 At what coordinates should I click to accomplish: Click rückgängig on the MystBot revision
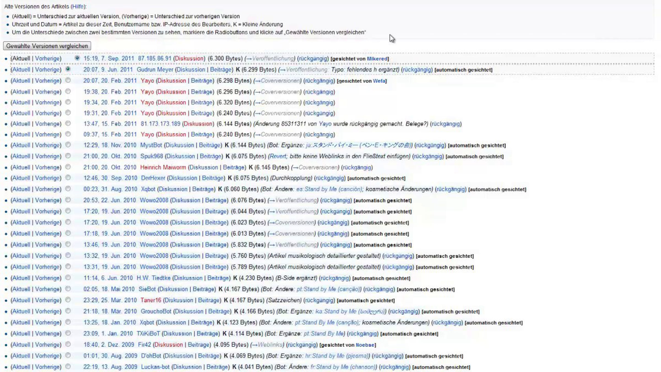click(430, 145)
